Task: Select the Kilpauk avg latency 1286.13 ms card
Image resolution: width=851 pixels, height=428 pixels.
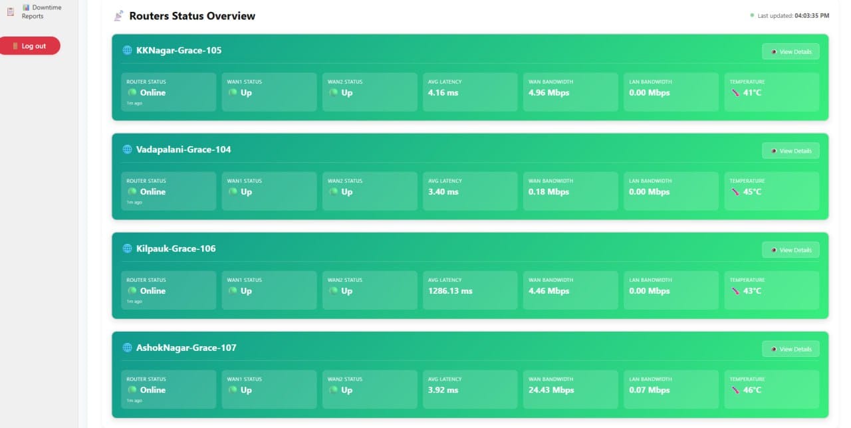Action: point(469,290)
